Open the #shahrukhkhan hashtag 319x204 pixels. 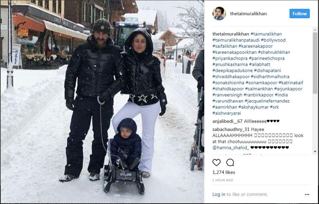[x=274, y=52]
